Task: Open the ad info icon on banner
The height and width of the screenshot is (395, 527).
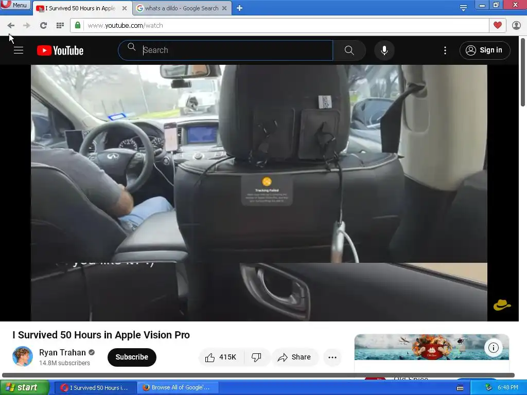Action: 493,348
